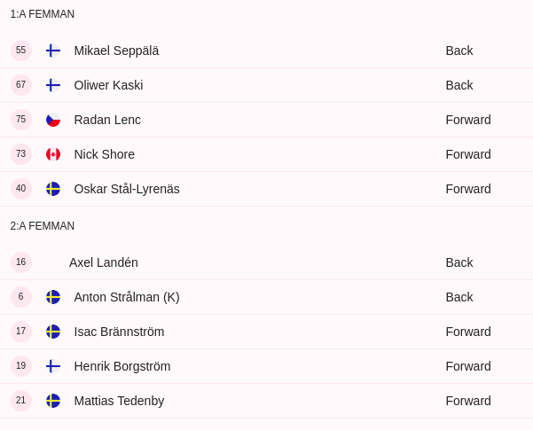This screenshot has width=533, height=430.
Task: Click the Canadian flag next to Nick Shore
Action: 53,154
